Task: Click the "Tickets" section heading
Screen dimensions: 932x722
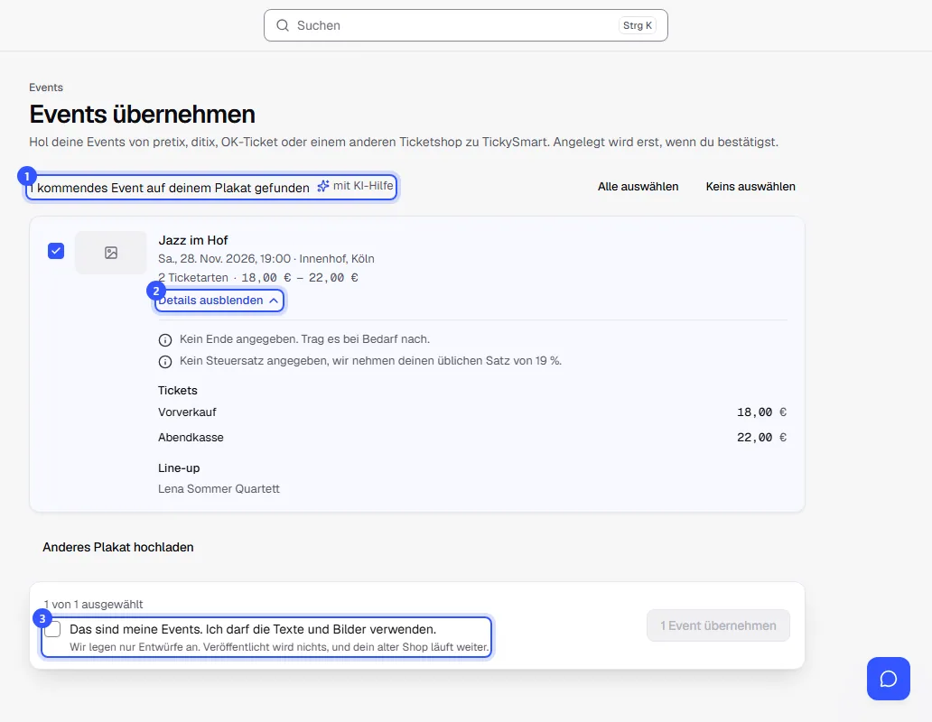Action: [x=178, y=390]
